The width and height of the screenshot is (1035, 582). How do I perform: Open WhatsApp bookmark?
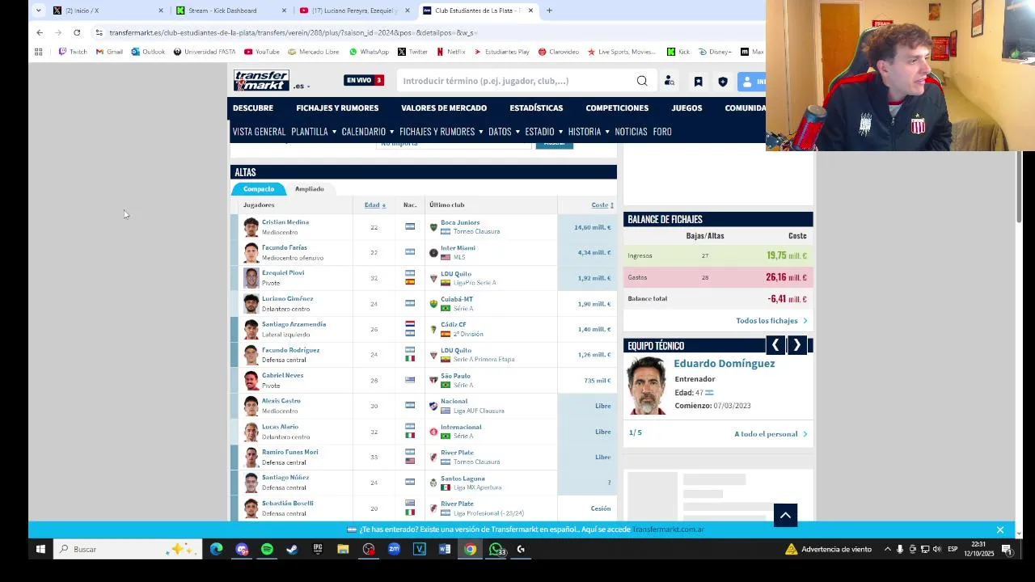tap(369, 52)
